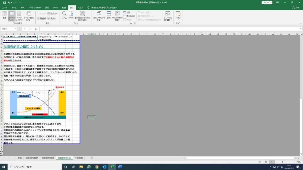Image resolution: width=303 pixels, height=170 pixels.
Task: Switch to the ページレイアウト ribbon tab
Action: point(35,8)
